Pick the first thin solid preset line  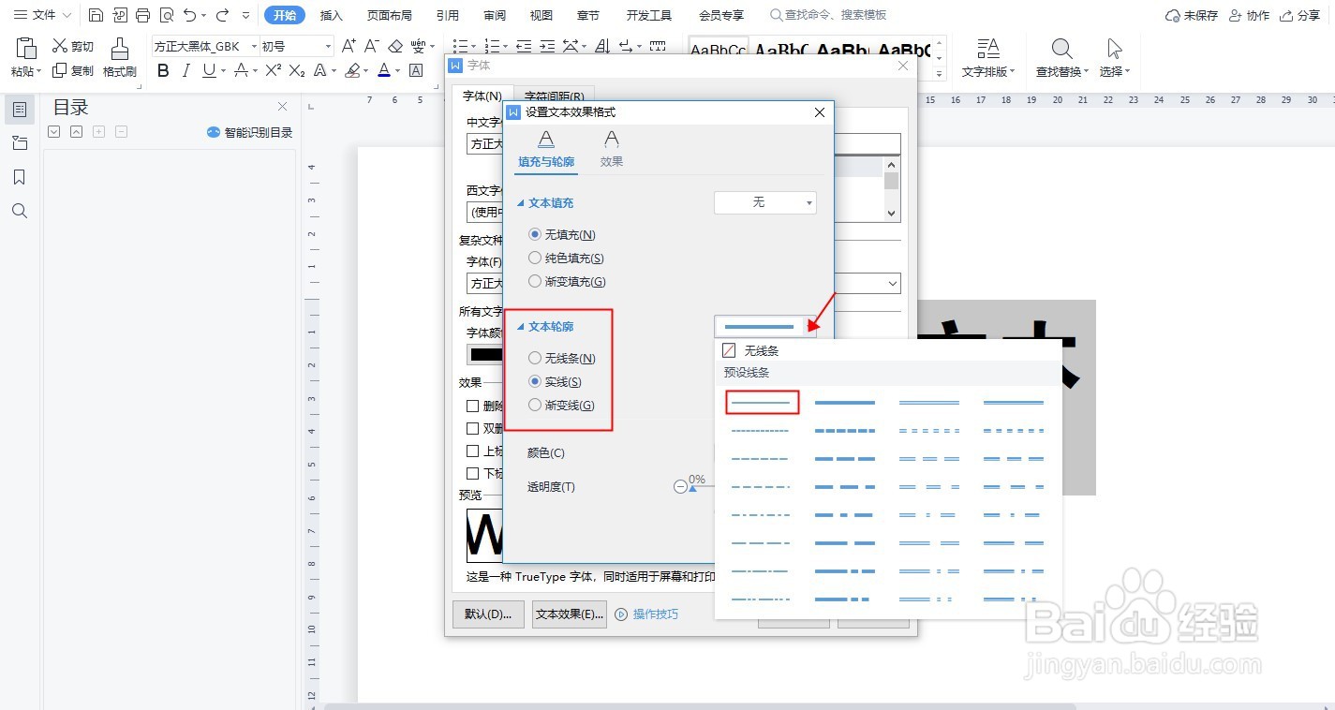762,403
